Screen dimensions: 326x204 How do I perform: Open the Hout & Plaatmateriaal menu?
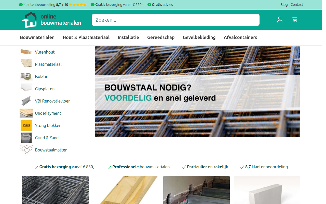86,37
